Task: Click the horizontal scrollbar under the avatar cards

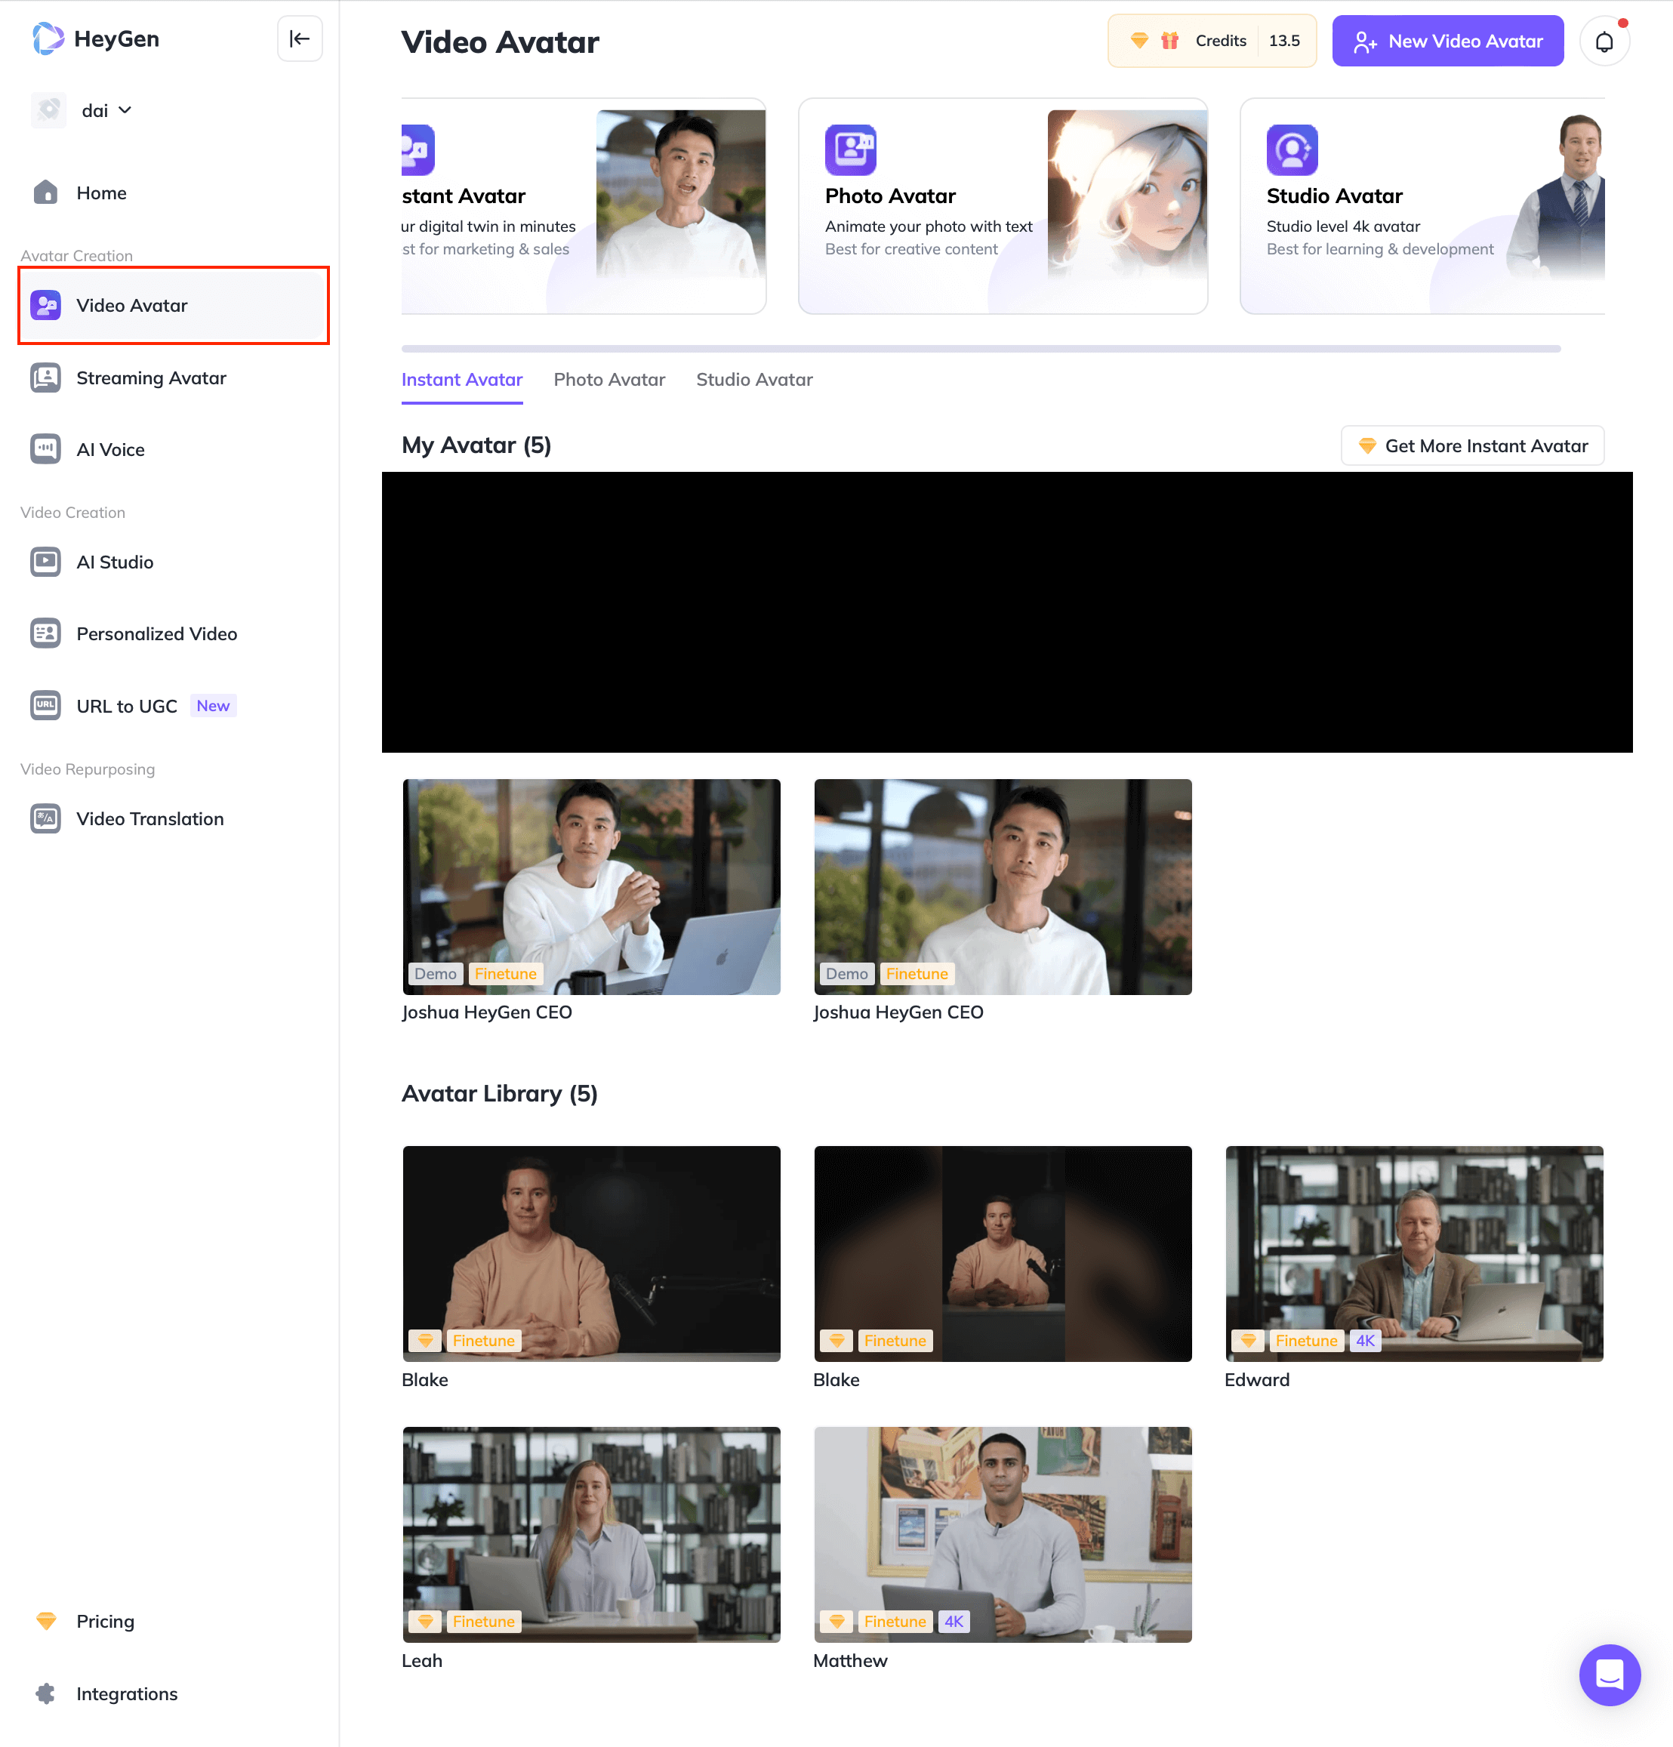Action: (981, 349)
